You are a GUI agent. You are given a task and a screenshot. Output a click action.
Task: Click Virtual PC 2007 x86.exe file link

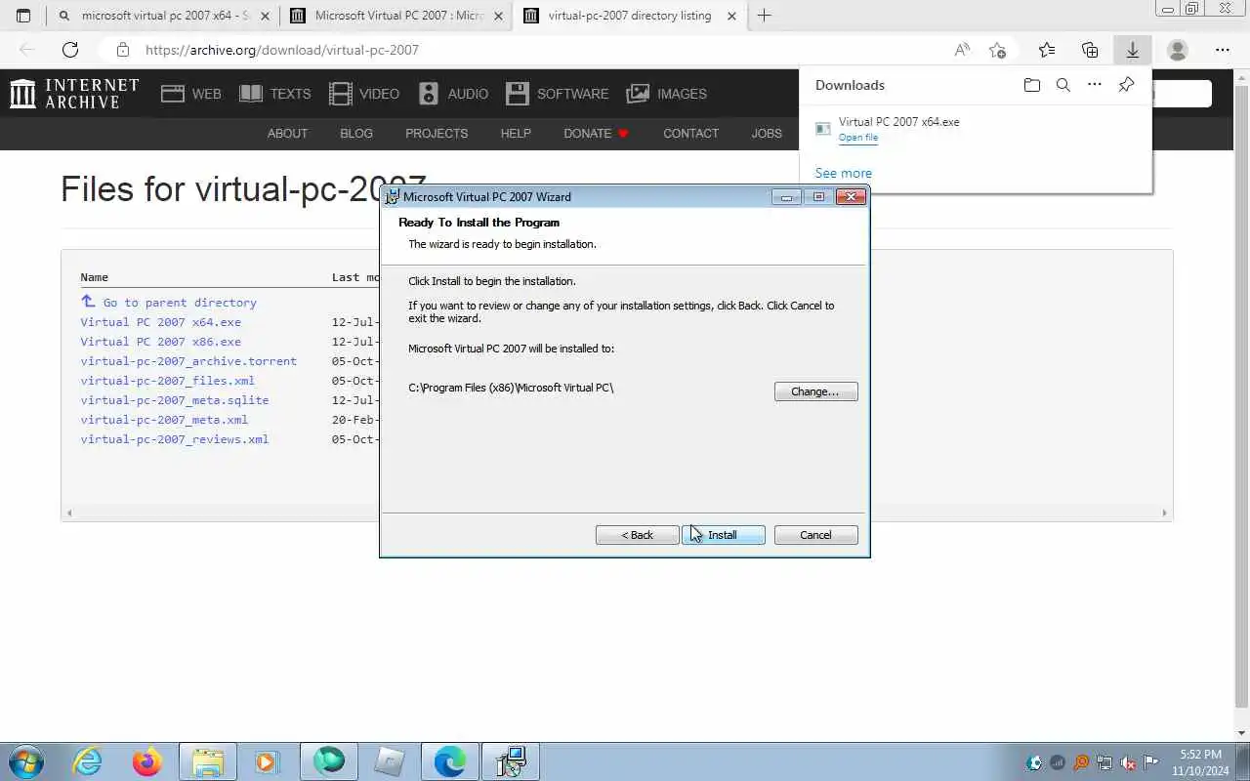[160, 342]
